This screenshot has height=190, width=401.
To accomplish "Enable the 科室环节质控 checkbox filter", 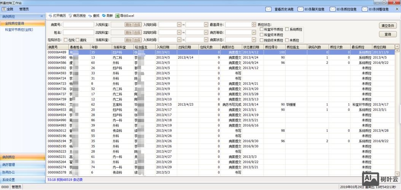I will (x=261, y=29).
